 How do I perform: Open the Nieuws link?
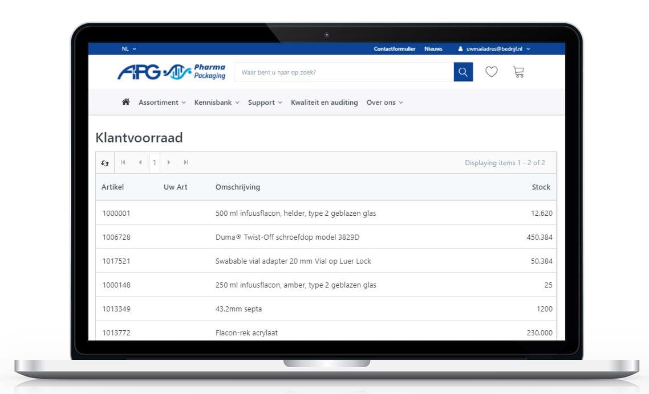click(433, 49)
